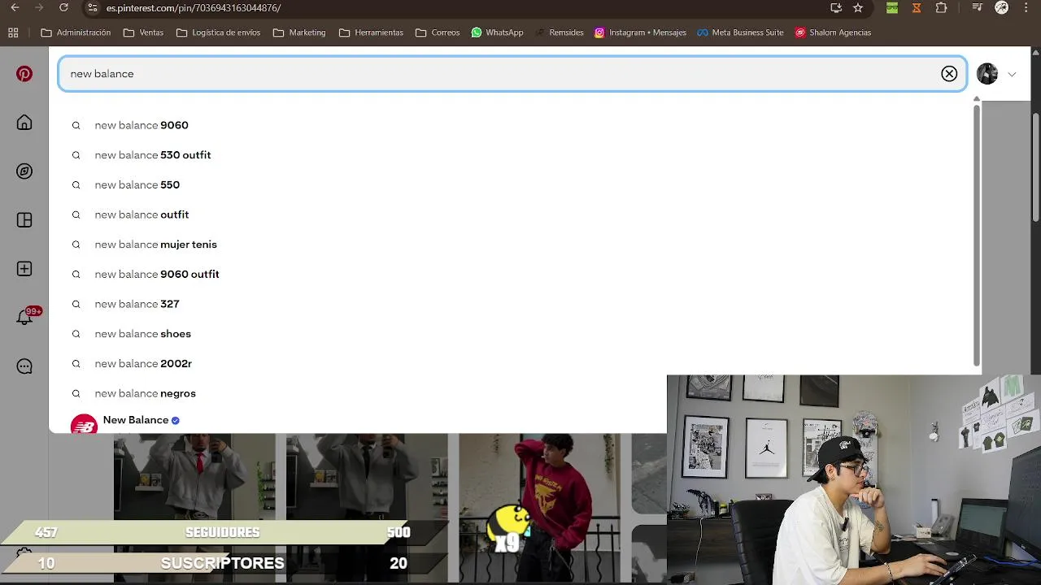Open notifications bell with 99+ badge
1041x585 pixels.
(x=26, y=317)
